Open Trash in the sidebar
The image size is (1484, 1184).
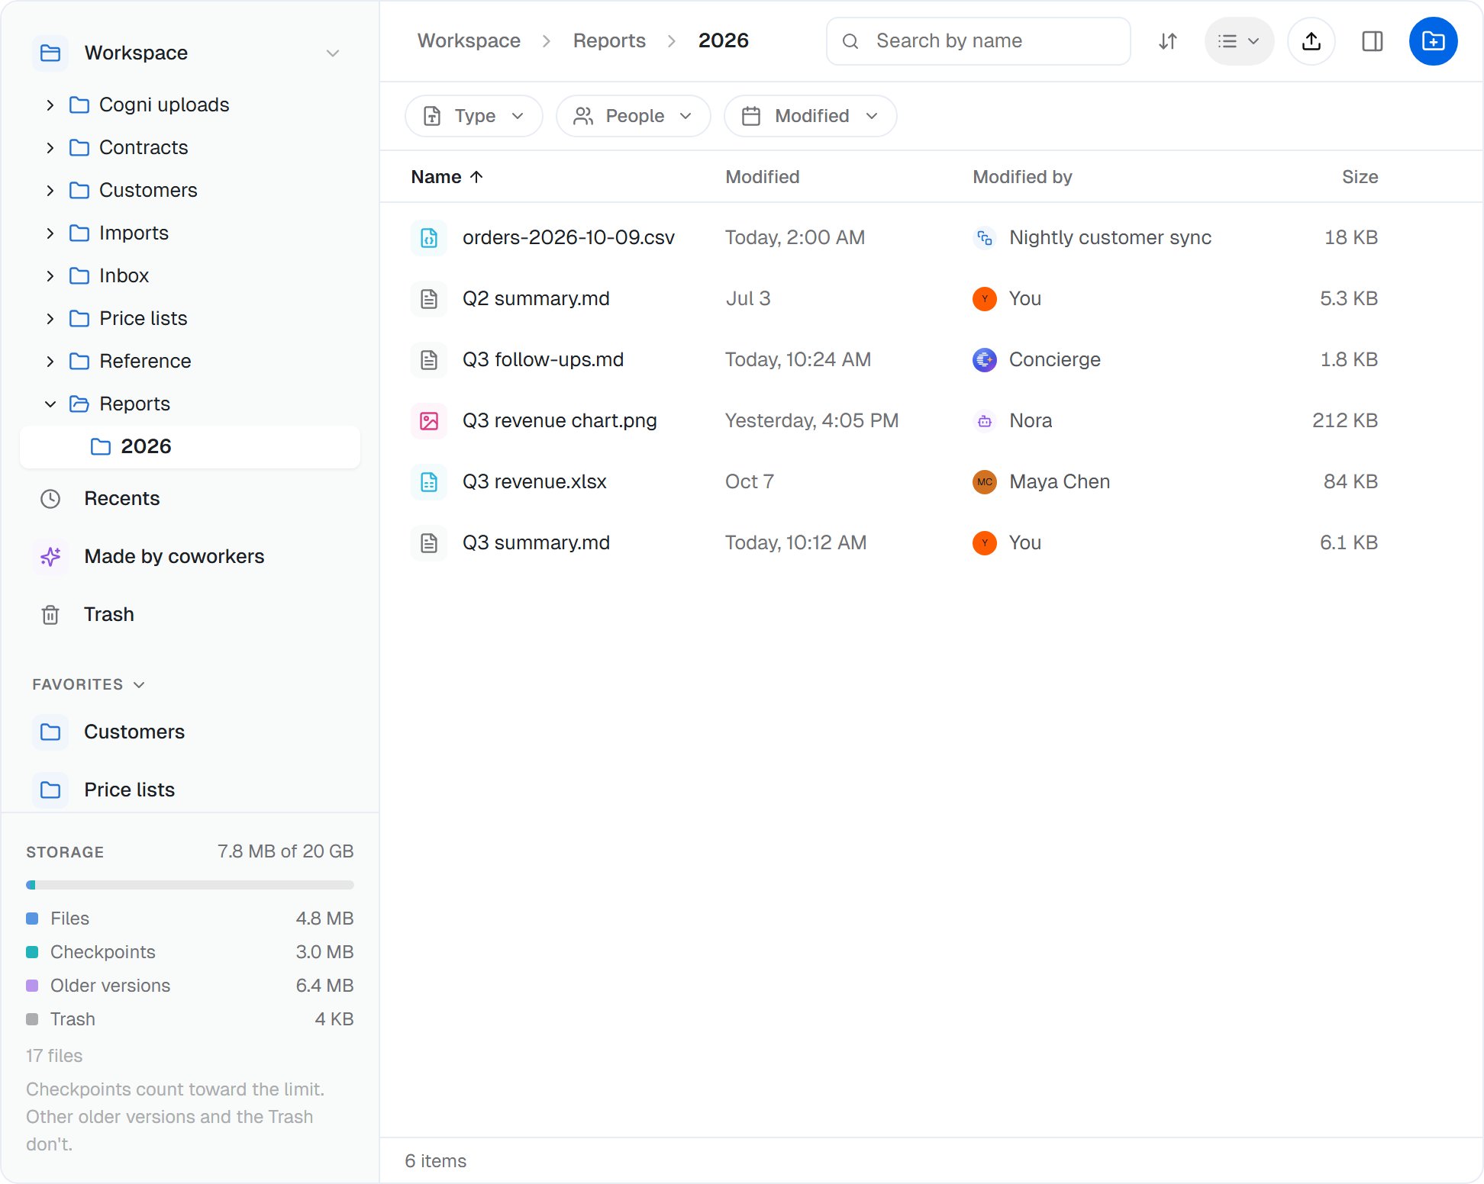coord(190,615)
